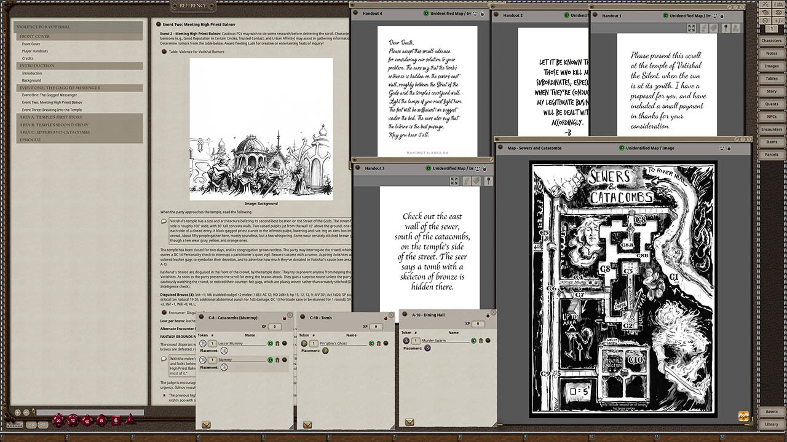This screenshot has height=442, width=787.
Task: Share Handout 4 using the players icon
Action: pyautogui.click(x=475, y=13)
